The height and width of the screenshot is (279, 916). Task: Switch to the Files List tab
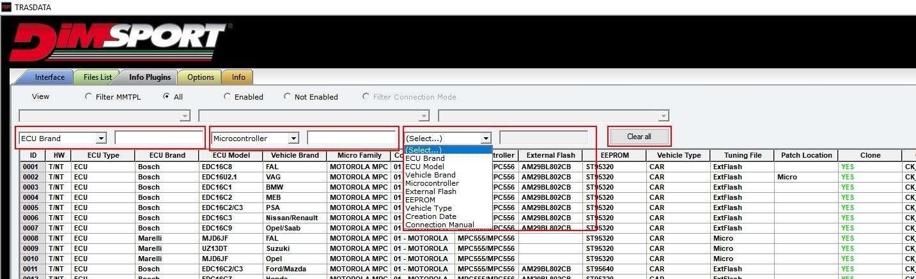click(97, 77)
